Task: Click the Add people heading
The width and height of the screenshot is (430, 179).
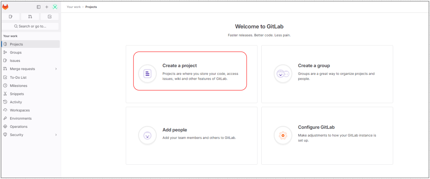Action: pyautogui.click(x=175, y=130)
